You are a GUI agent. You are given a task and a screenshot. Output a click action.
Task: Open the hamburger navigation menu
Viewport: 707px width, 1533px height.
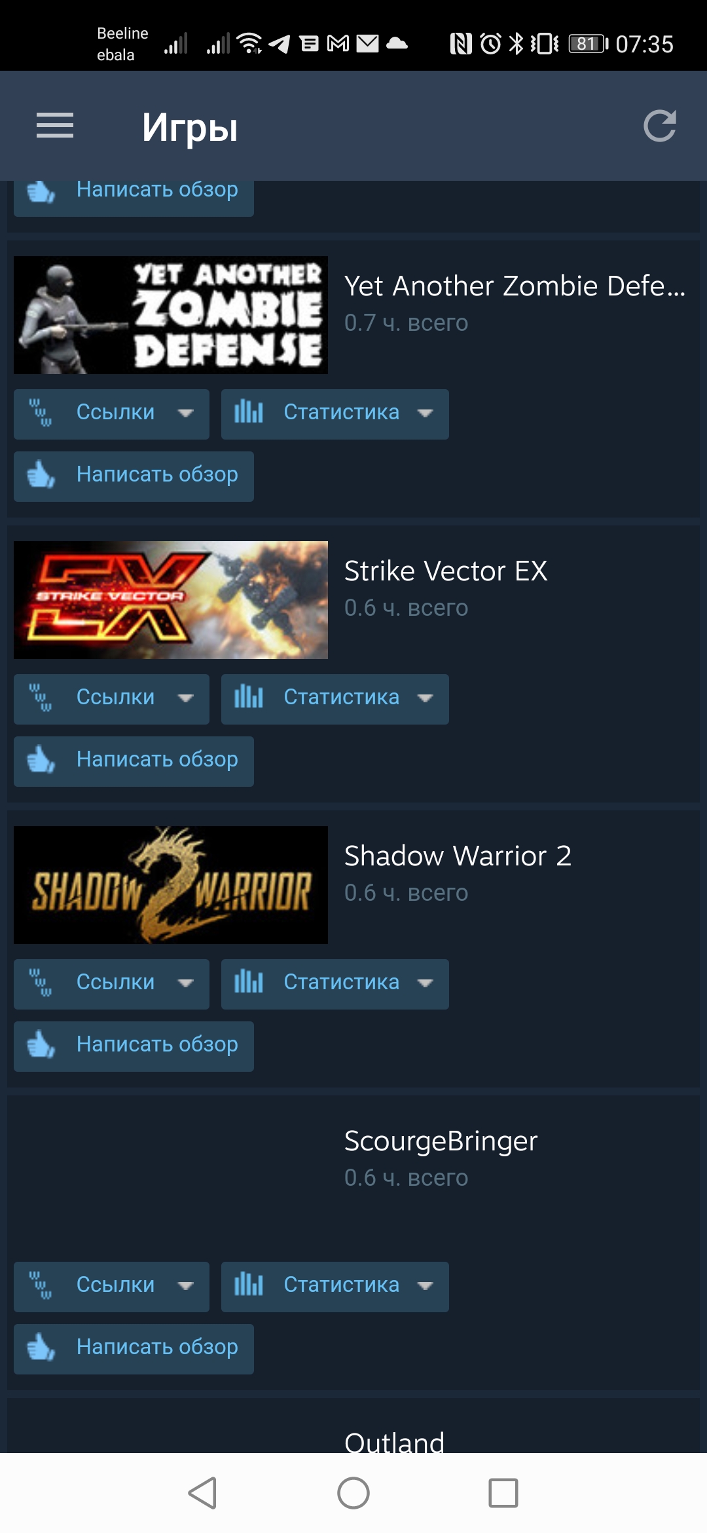coord(55,126)
